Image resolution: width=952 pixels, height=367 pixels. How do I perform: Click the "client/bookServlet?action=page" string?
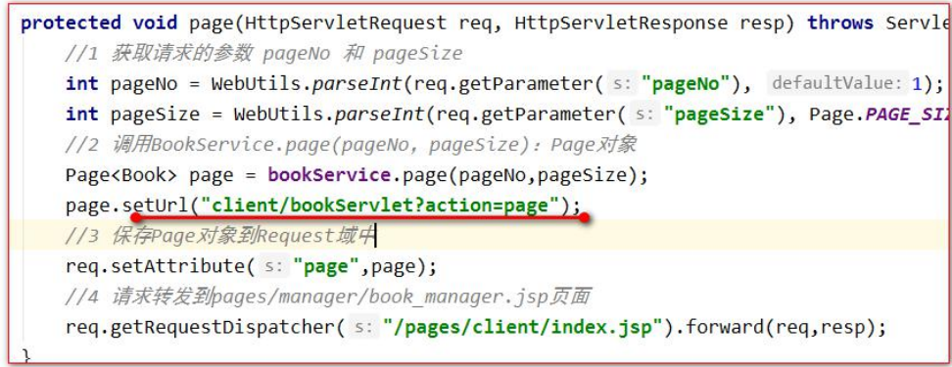(380, 206)
